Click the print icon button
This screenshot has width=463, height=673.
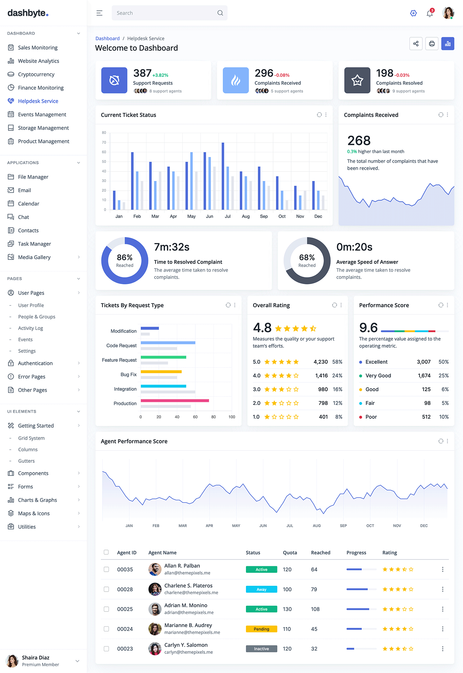point(432,44)
